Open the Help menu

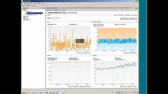tap(43, 3)
